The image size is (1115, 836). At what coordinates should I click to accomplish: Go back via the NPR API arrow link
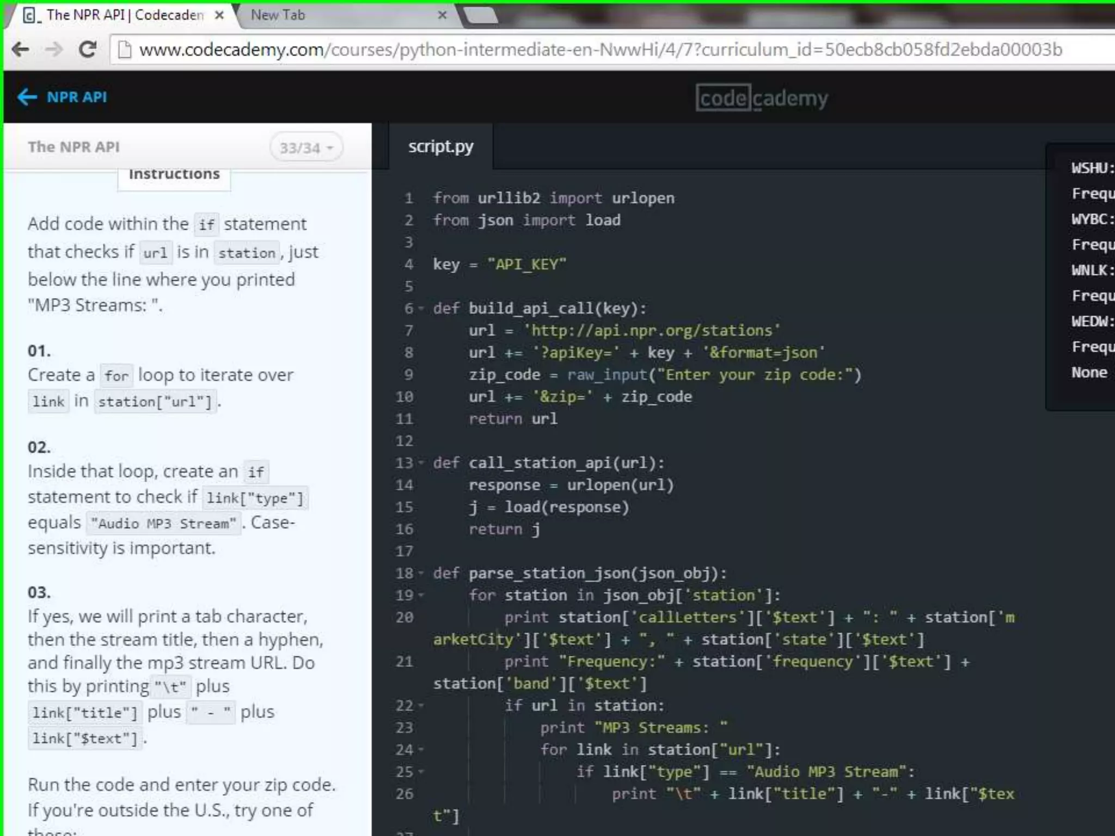62,97
